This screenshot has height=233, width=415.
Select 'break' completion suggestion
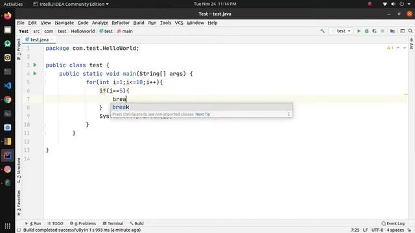202,107
